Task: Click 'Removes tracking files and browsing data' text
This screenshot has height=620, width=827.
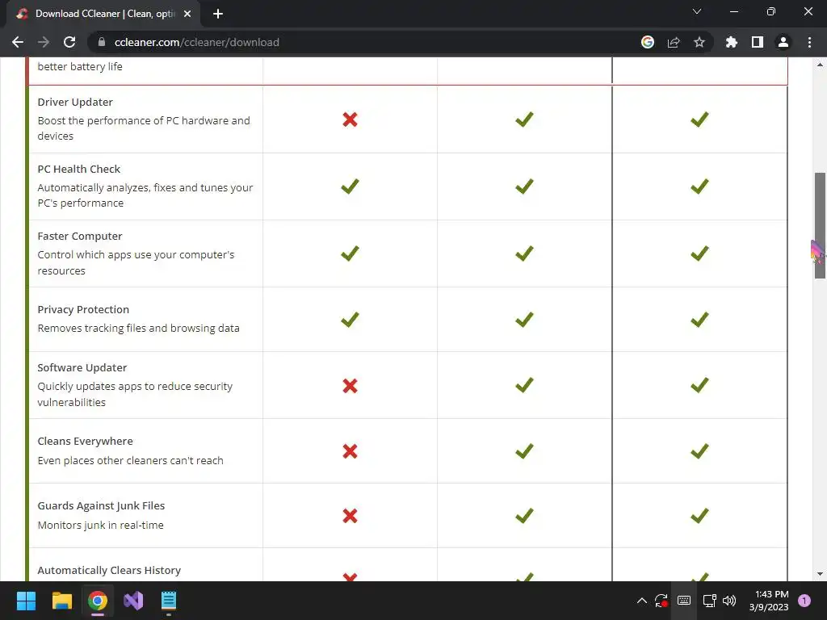Action: (138, 328)
